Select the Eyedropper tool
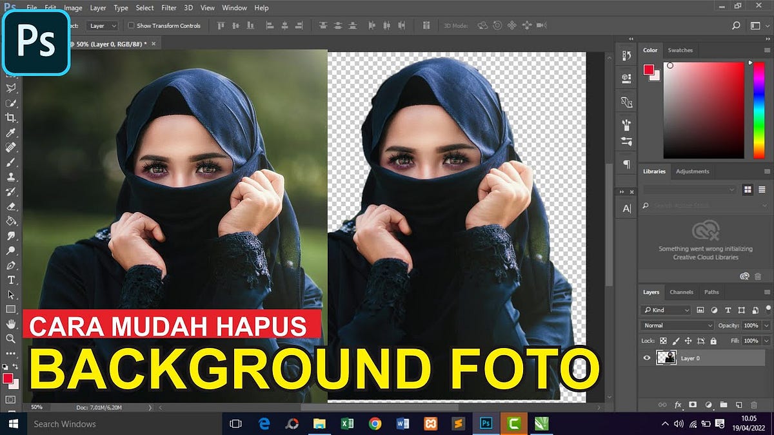This screenshot has height=435, width=774. tap(11, 133)
